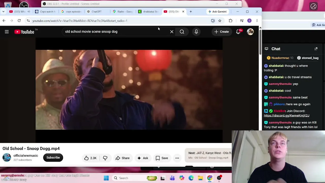Viewport: 325px width, 183px height.
Task: View site information icon in address bar
Action: point(28,21)
